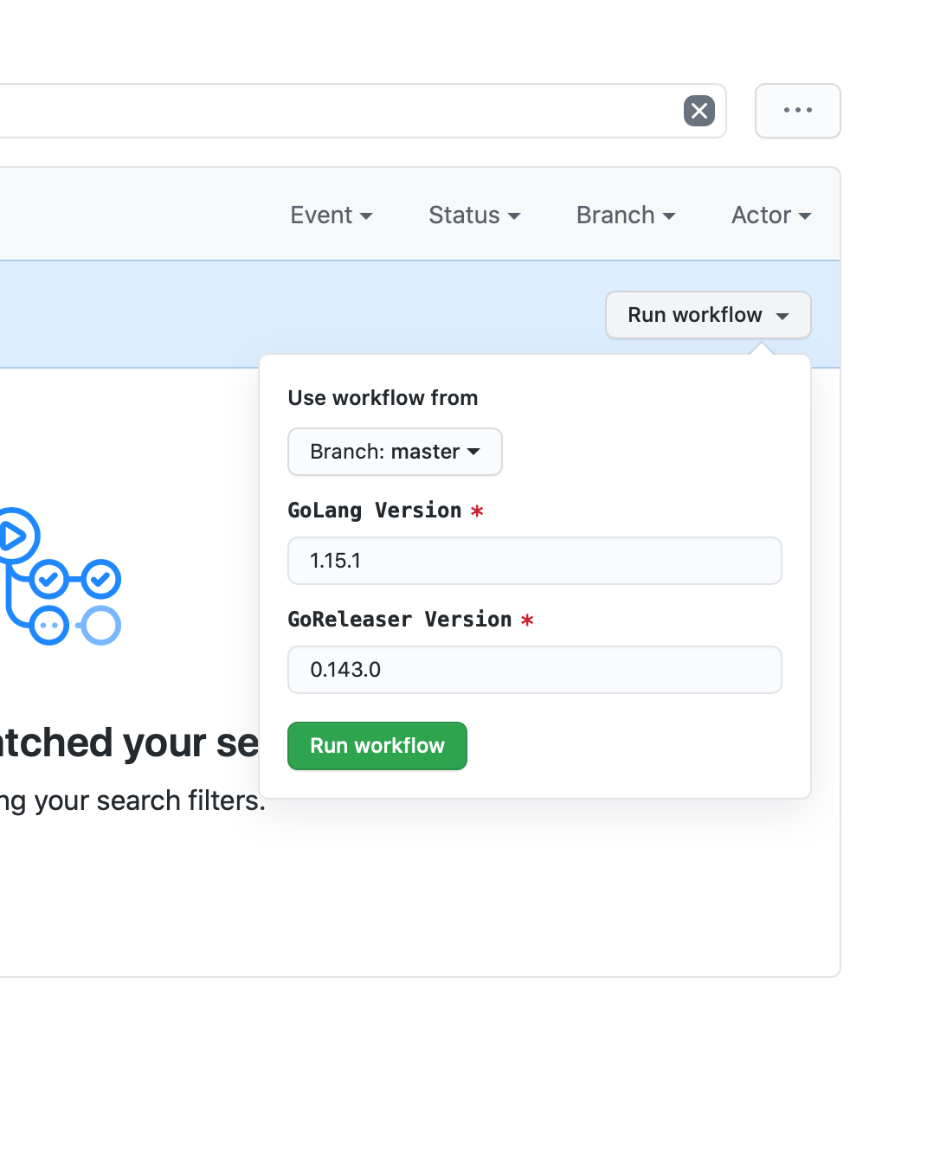Clear the search filter with the X icon
The image size is (940, 1163).
(699, 111)
